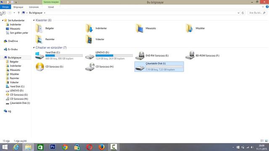Select CD Sürücüsü (H:) in main pane
The height and width of the screenshot is (151, 269).
[x=100, y=67]
